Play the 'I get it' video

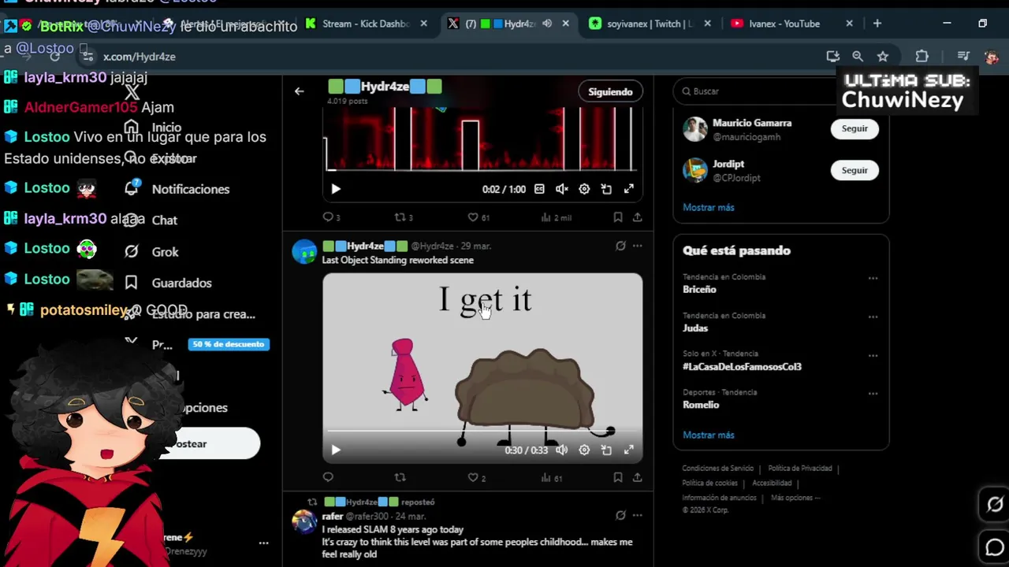[x=336, y=450]
